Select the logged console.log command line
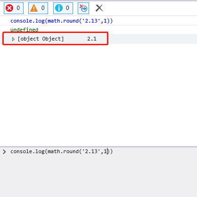 point(62,21)
